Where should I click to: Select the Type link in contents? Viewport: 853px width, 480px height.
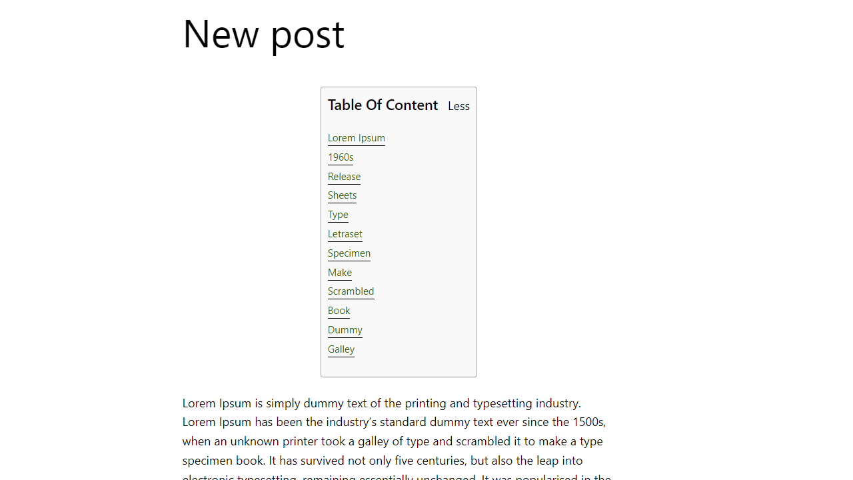[x=338, y=215]
